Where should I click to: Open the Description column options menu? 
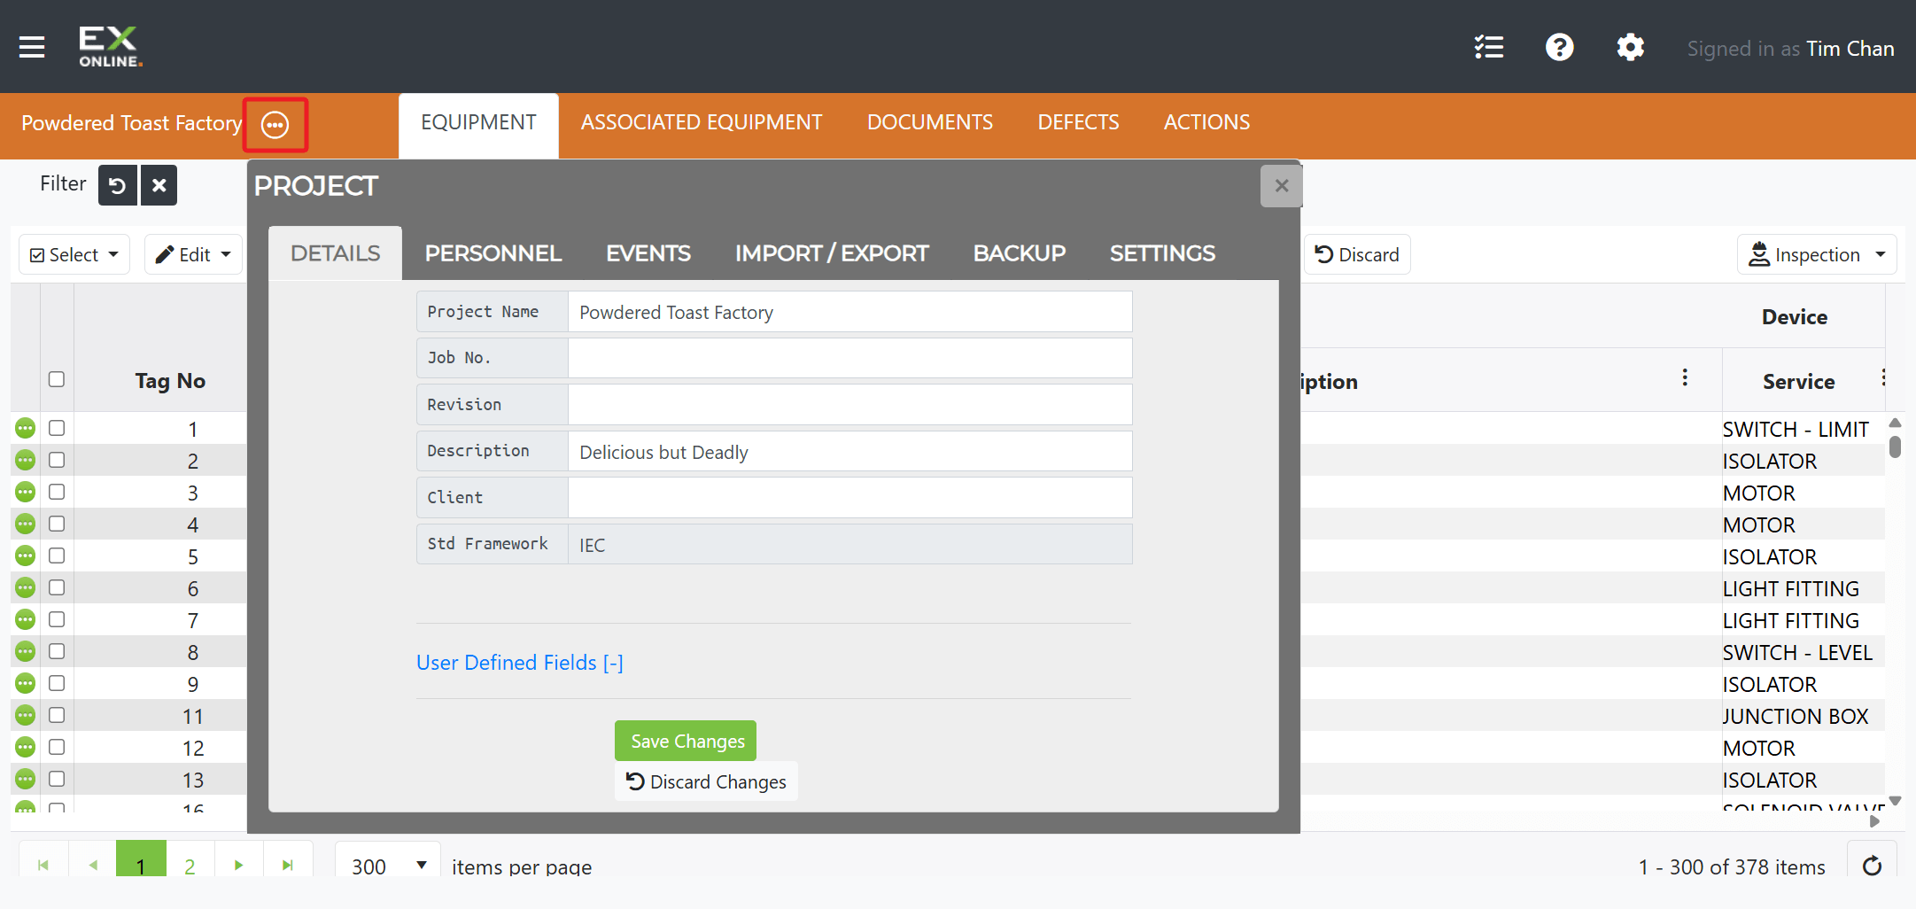click(1685, 378)
